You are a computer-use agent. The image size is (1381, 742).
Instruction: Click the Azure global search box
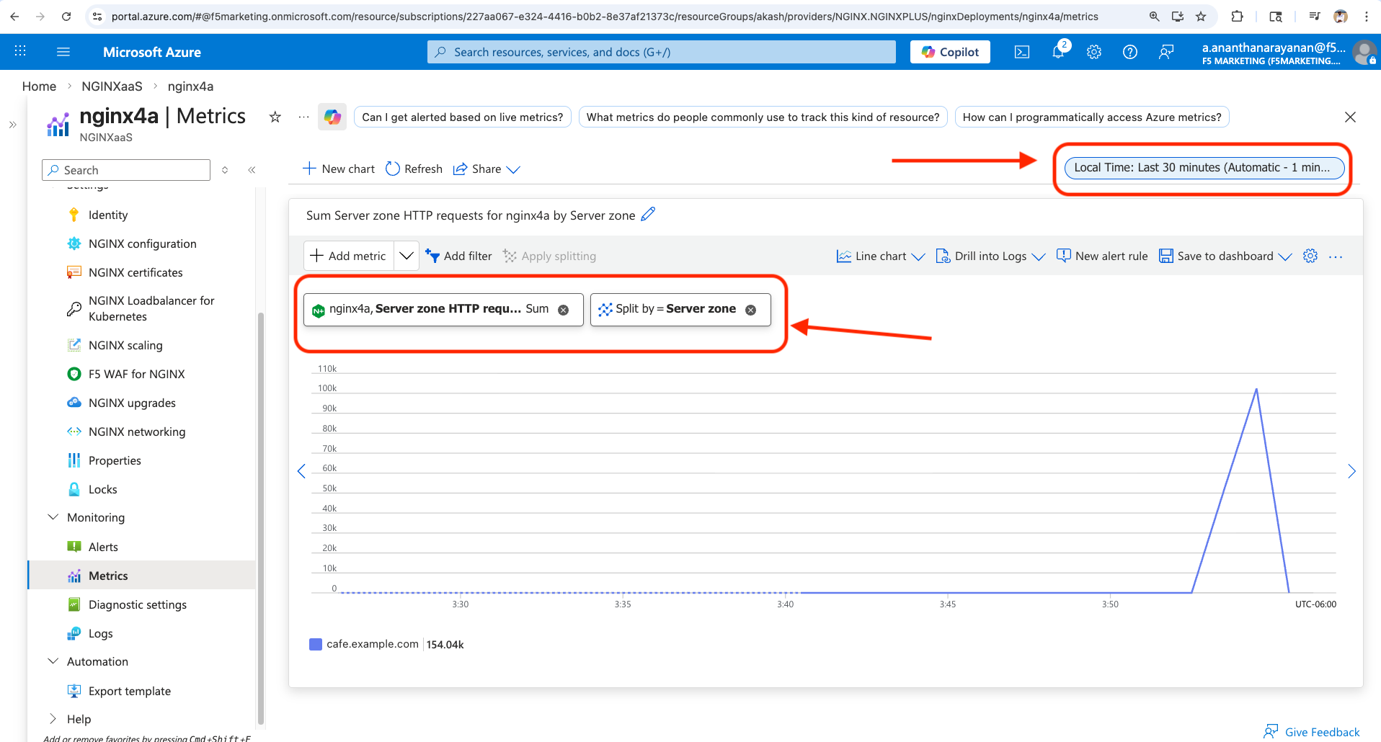coord(661,52)
